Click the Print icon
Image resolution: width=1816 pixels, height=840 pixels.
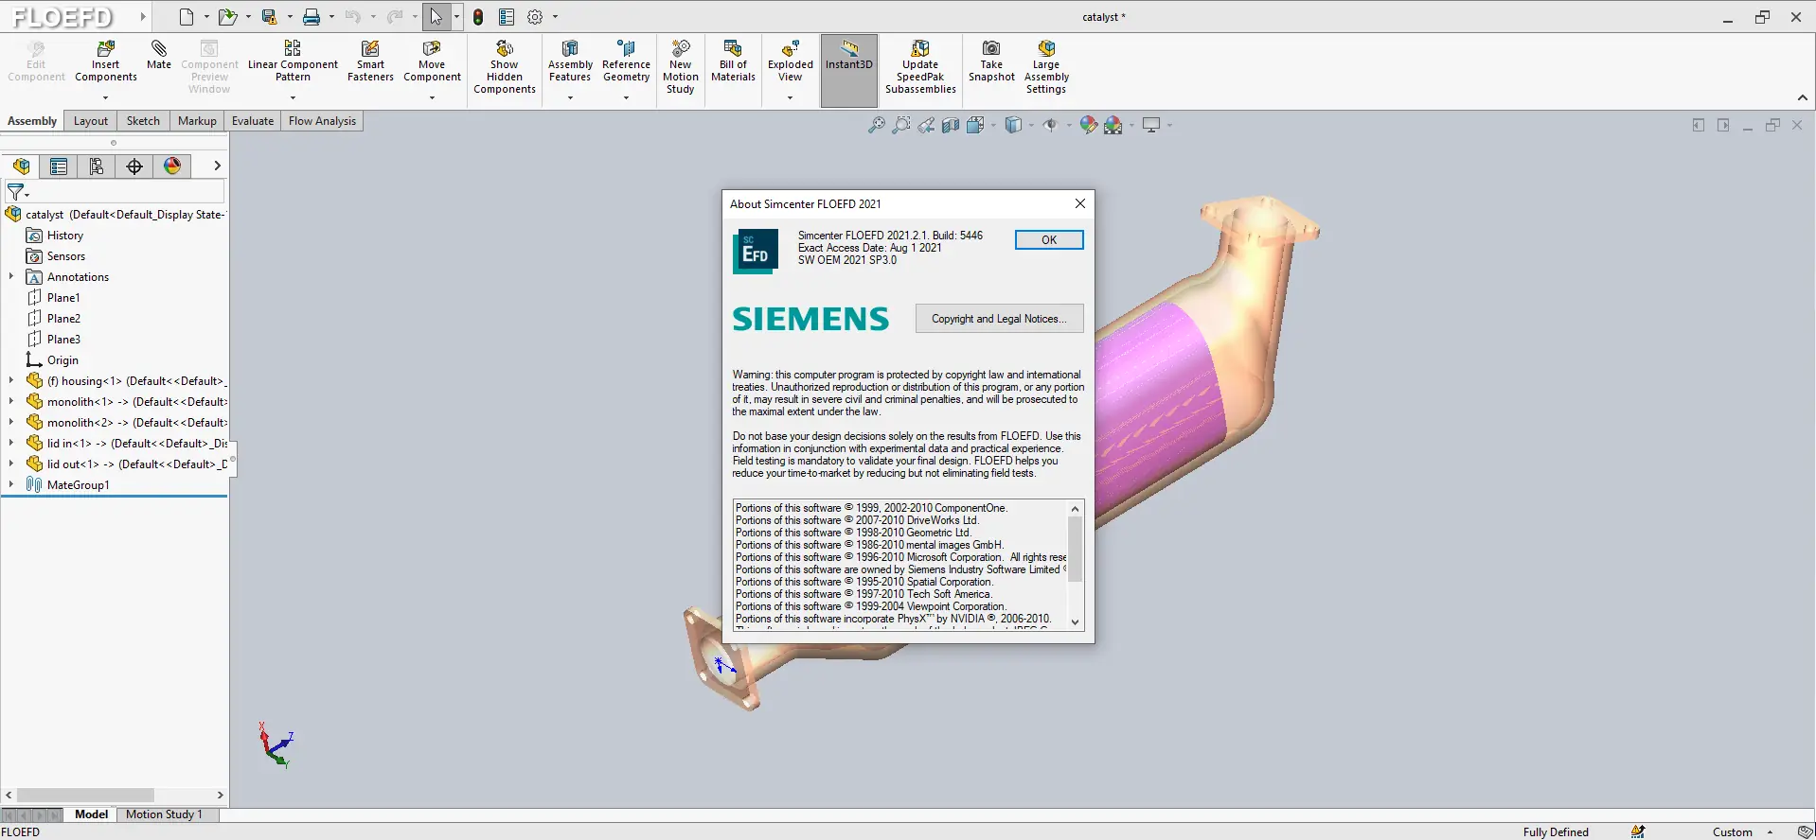pyautogui.click(x=312, y=17)
